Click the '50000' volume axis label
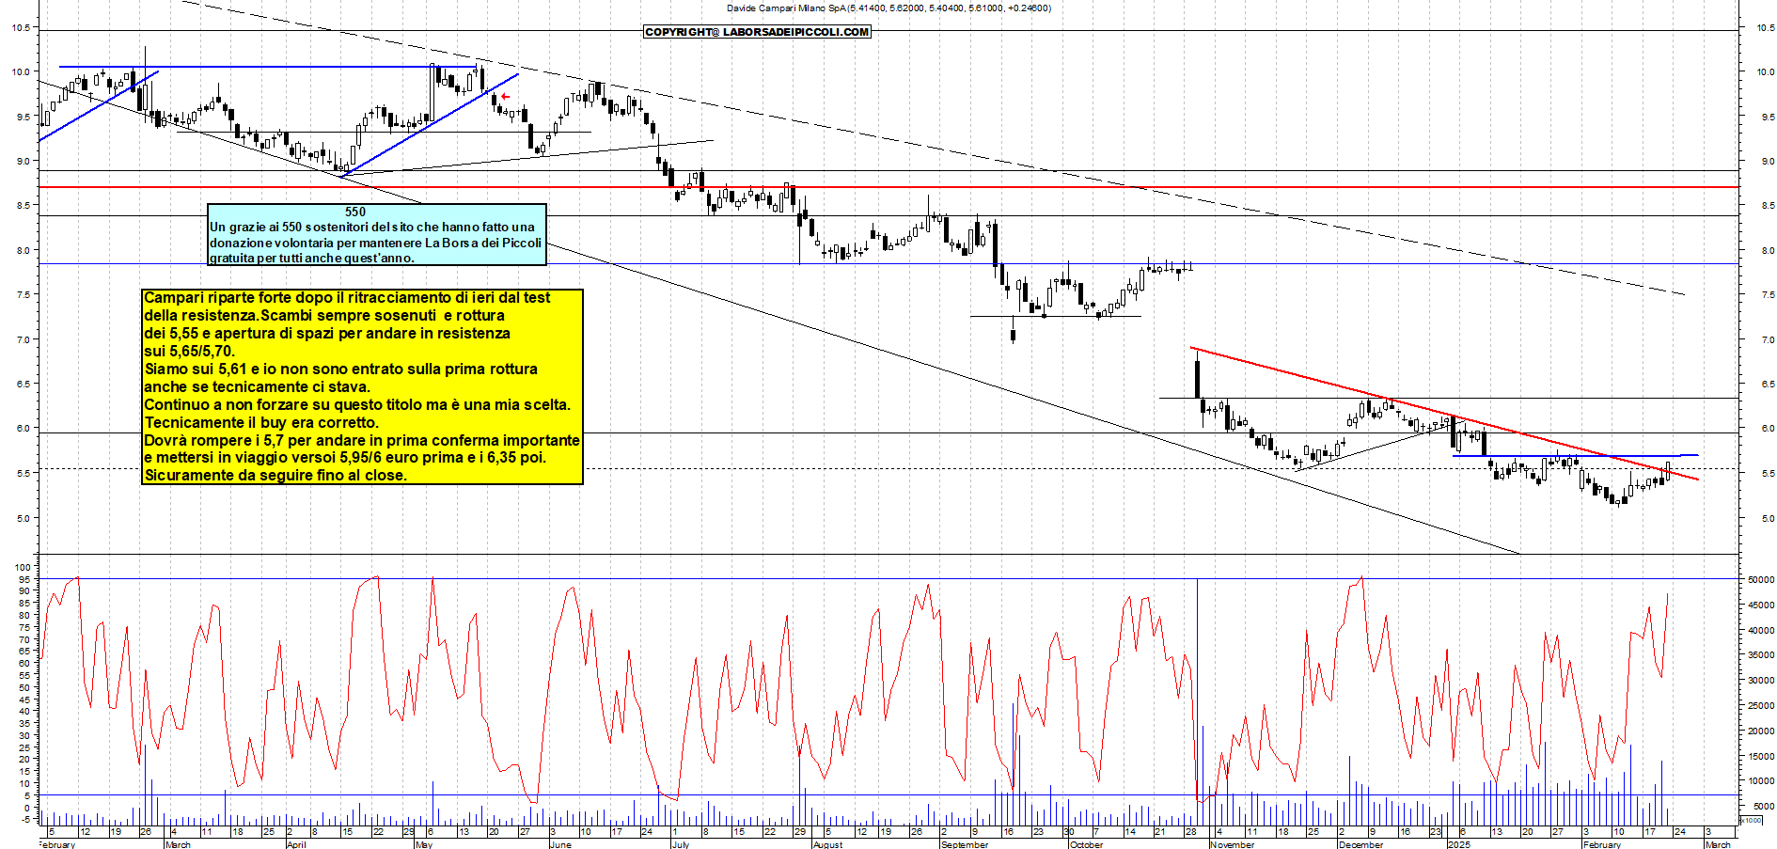 click(x=1761, y=581)
